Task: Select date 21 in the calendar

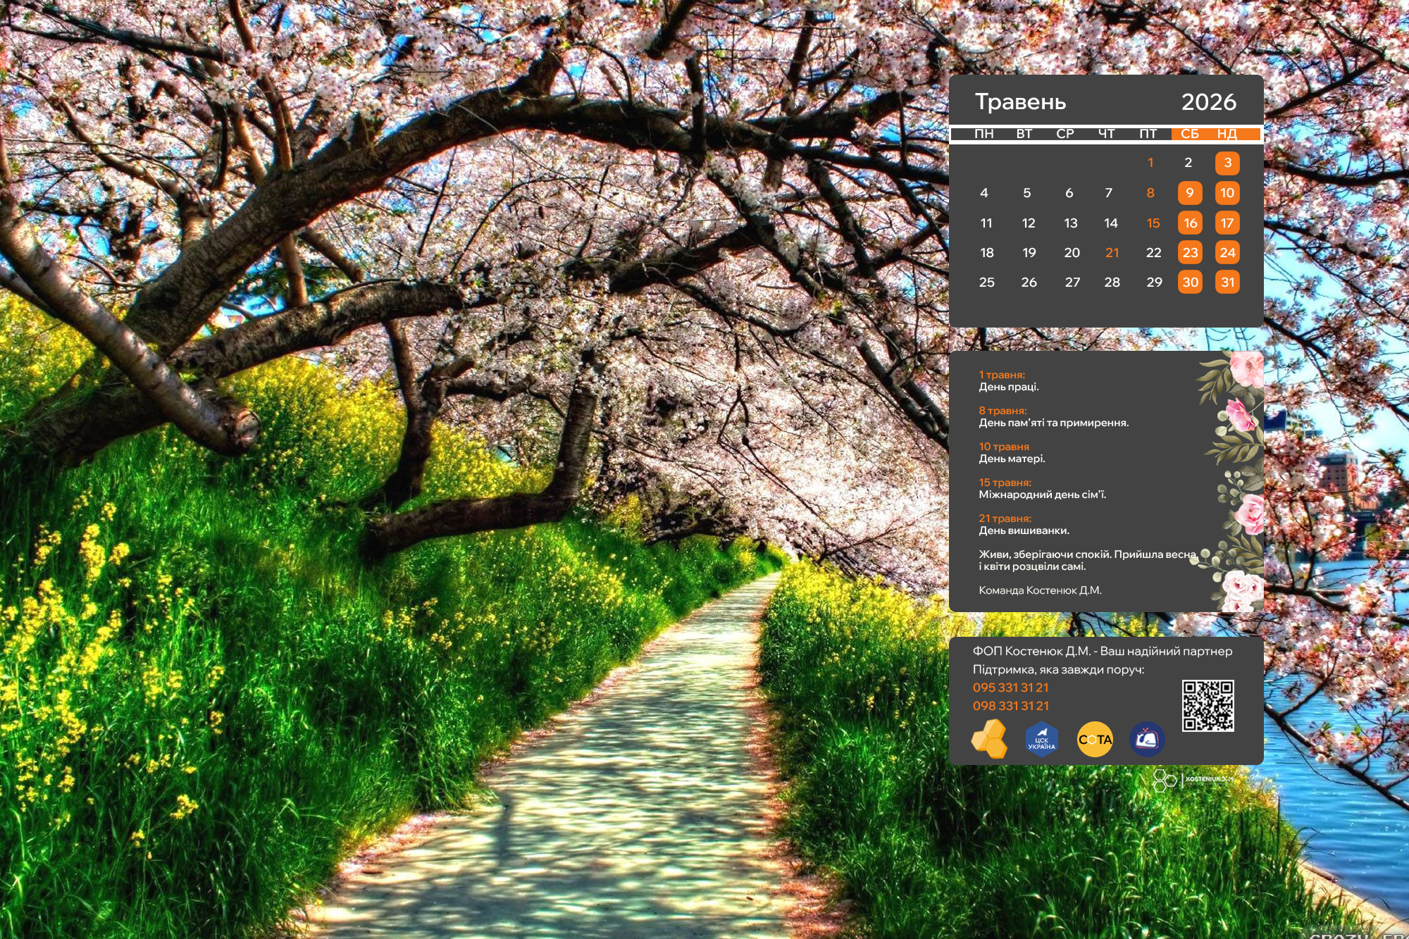Action: click(x=1112, y=253)
